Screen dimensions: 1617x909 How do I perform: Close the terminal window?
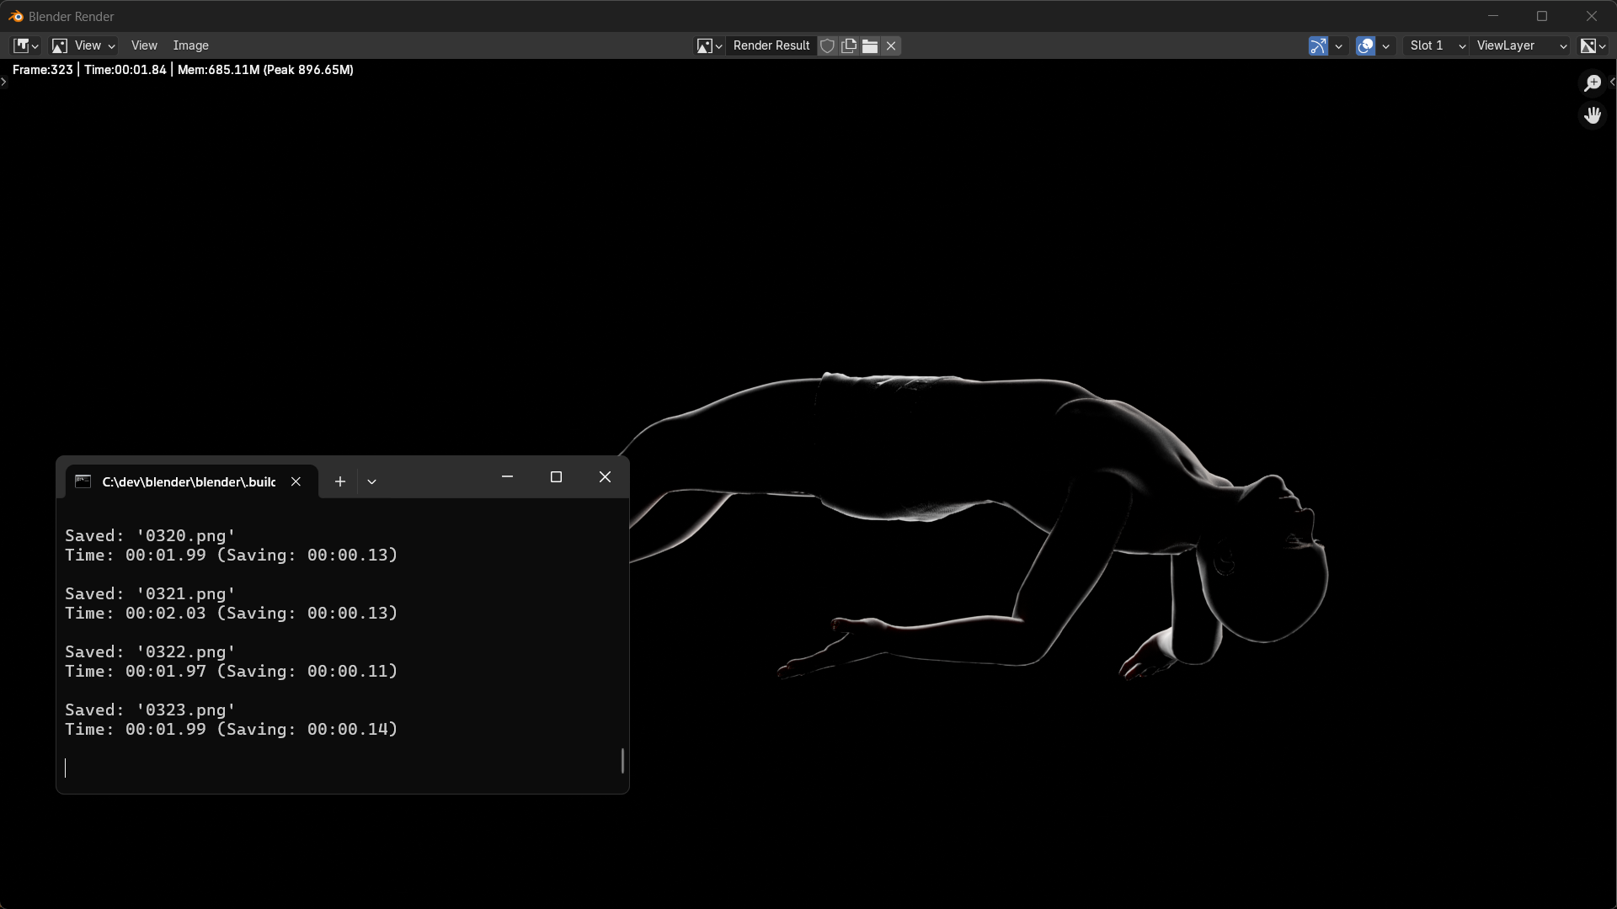point(605,477)
